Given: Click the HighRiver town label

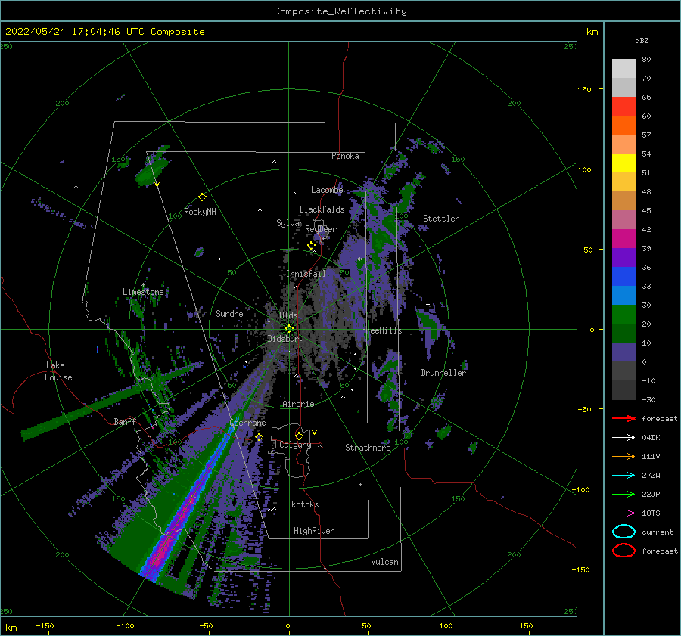Looking at the screenshot, I should coord(314,531).
